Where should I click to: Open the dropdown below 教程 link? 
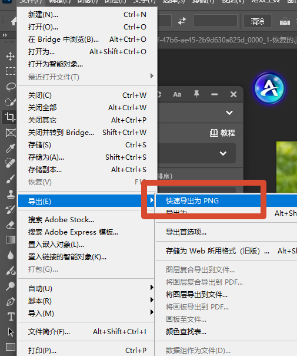[196, 153]
